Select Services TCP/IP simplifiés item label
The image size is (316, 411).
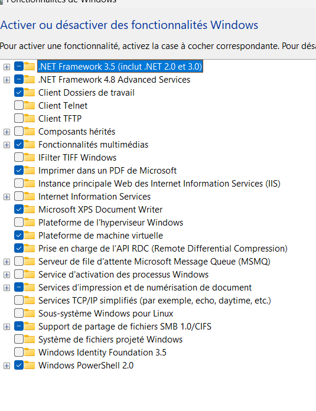tap(155, 301)
